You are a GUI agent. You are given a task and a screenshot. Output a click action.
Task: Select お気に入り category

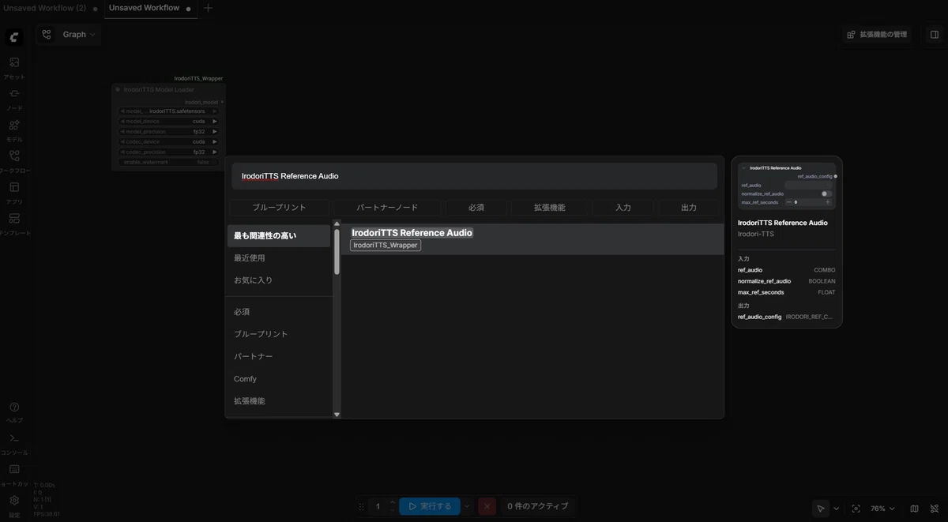(x=279, y=280)
